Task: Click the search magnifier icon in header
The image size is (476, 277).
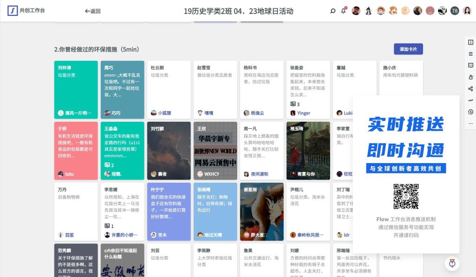Action: 333,11
